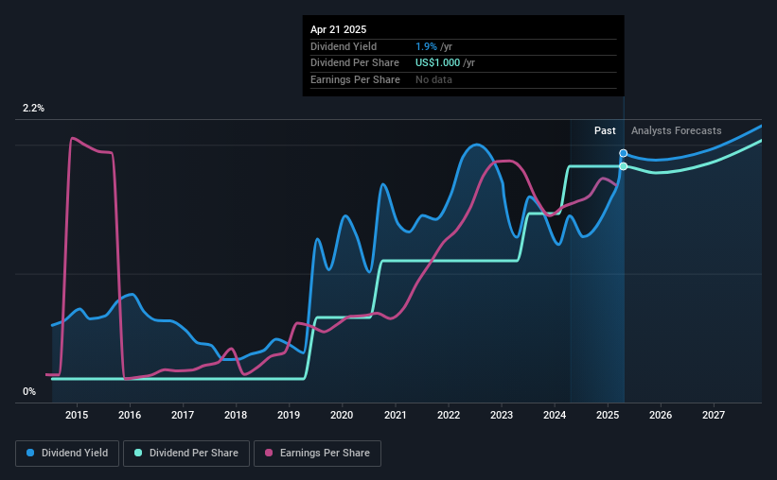Click the teal Dividend Per Share legend dot

pos(138,453)
